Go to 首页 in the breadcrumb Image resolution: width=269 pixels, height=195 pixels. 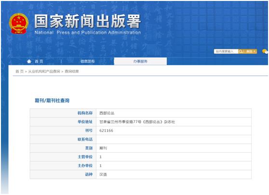(20, 72)
